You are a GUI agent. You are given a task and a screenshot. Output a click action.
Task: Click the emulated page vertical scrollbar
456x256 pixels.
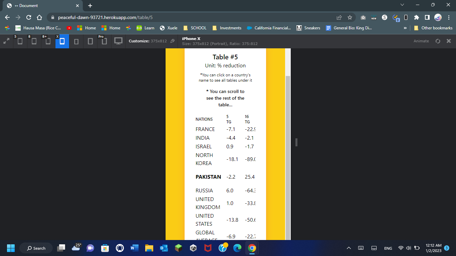click(x=288, y=157)
